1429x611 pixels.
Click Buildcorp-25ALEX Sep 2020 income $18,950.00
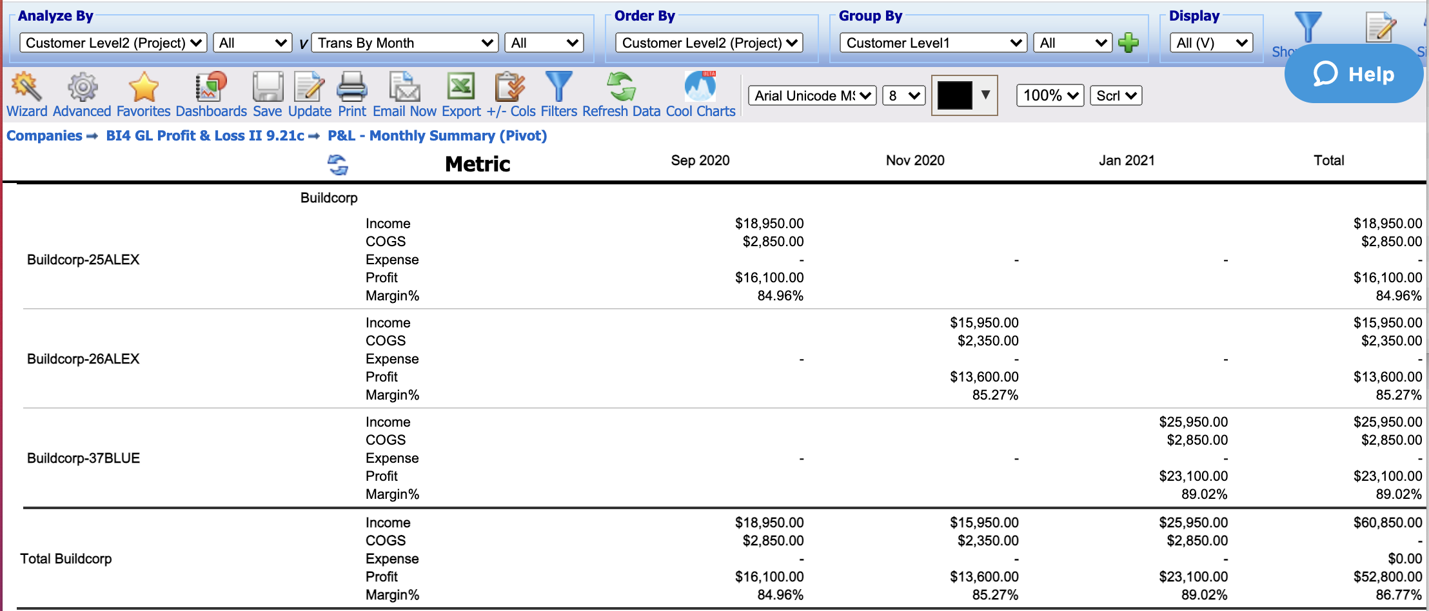pyautogui.click(x=769, y=224)
